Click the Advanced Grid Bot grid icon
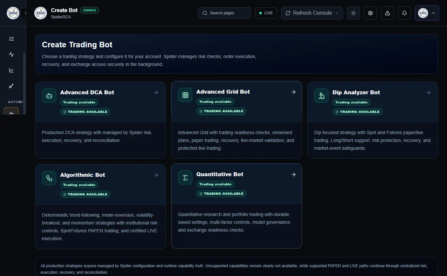The height and width of the screenshot is (276, 447). point(185,95)
